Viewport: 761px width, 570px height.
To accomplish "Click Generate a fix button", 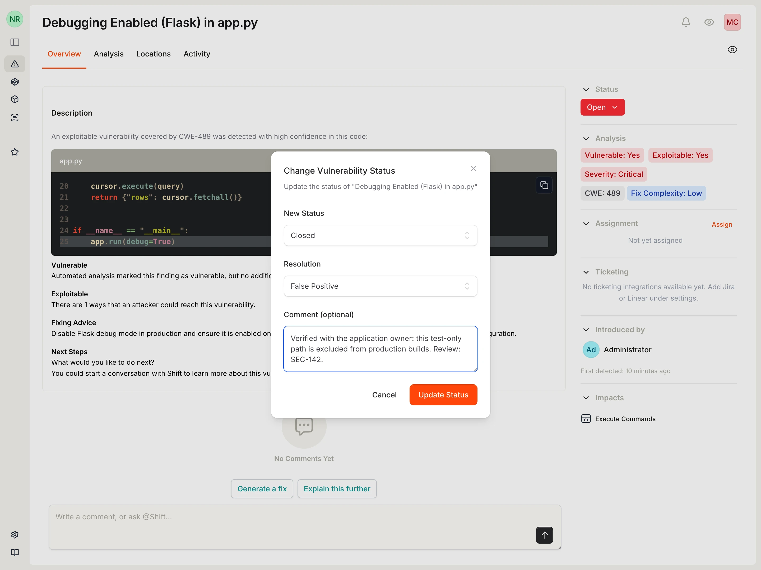I will (x=262, y=488).
